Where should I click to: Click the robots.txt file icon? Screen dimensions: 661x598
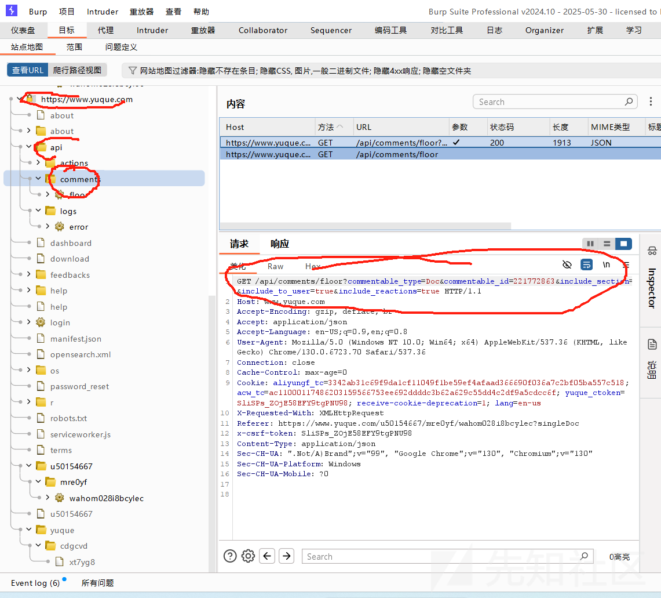coord(41,418)
